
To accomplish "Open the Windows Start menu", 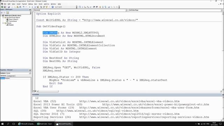I will point(2,124).
